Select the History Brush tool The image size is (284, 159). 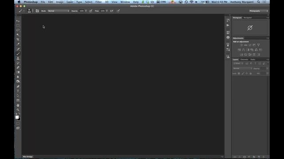point(18,63)
